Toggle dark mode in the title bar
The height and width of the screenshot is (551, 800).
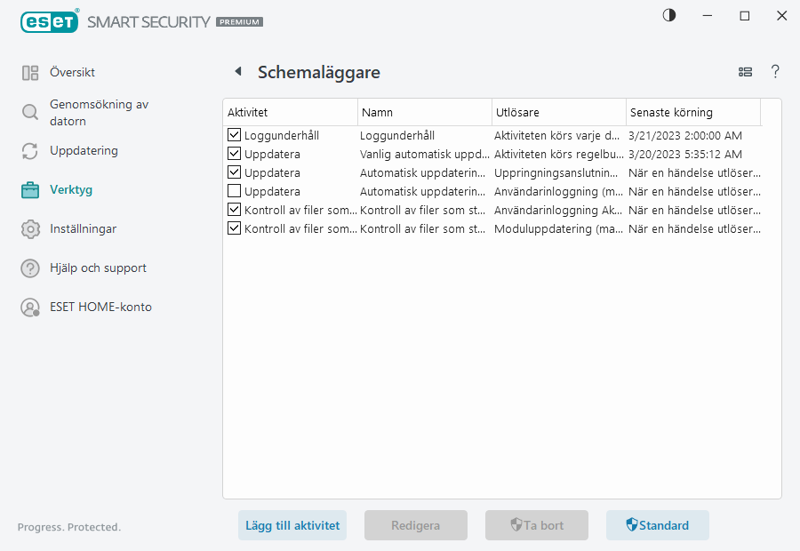(x=669, y=15)
